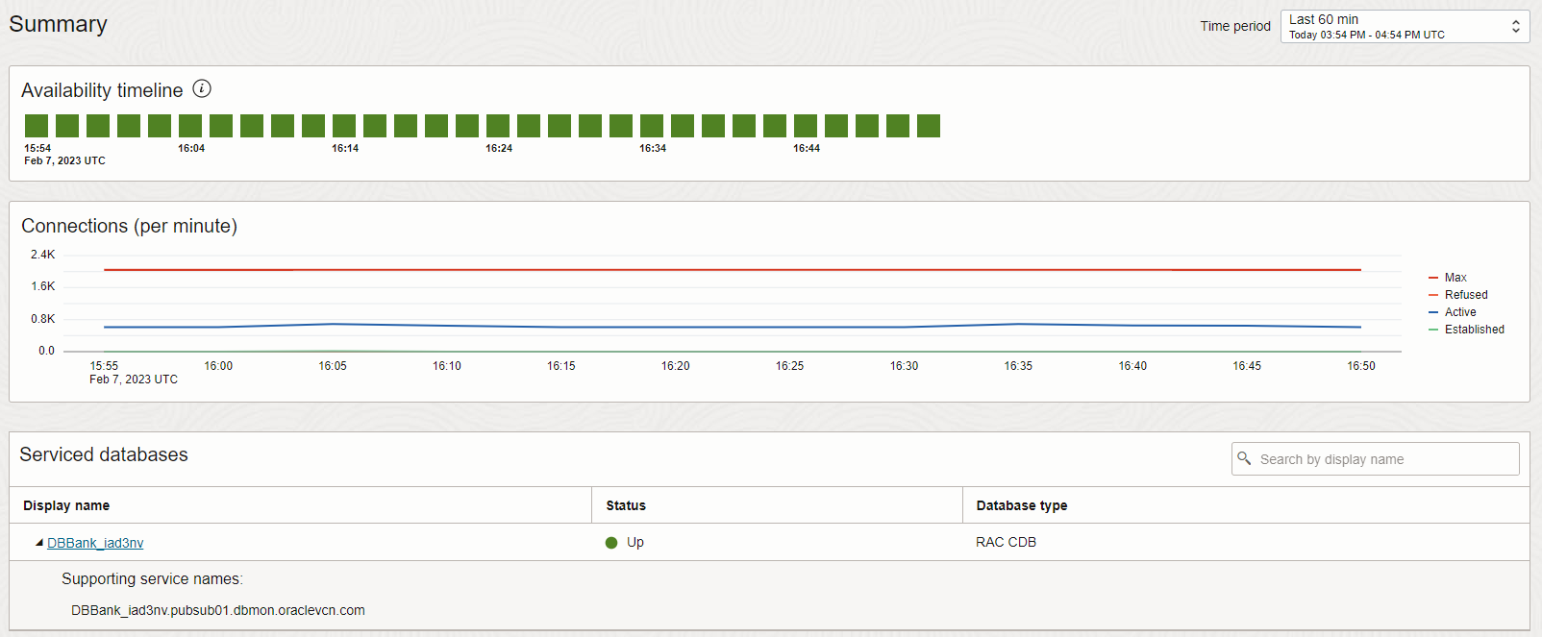The width and height of the screenshot is (1542, 637).
Task: Click the Up status text
Action: point(635,542)
